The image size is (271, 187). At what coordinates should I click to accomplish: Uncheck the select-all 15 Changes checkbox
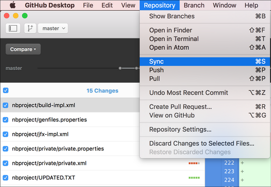pyautogui.click(x=6, y=91)
